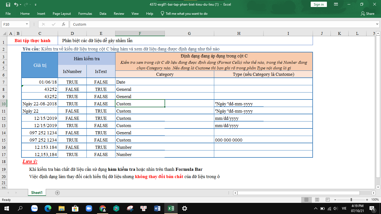The height and width of the screenshot is (214, 381).
Task: Expand the formula bar chevron
Action: click(x=377, y=24)
